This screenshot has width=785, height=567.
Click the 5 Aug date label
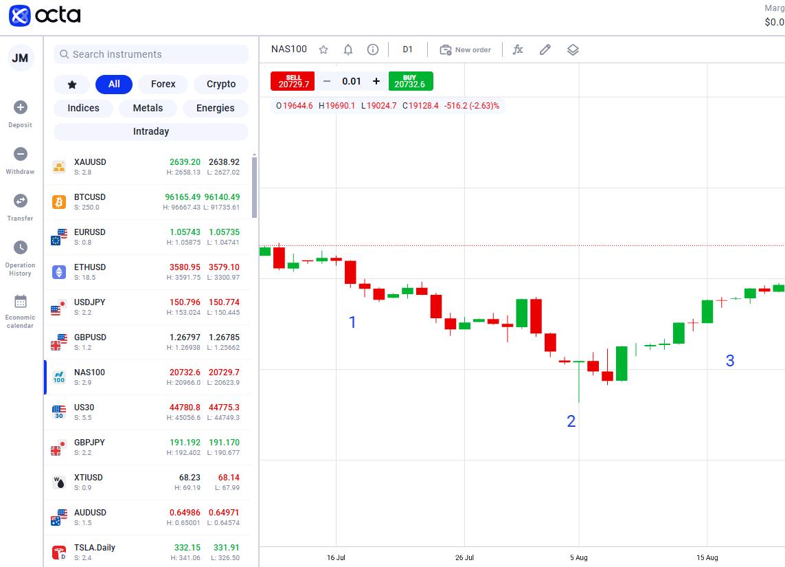click(579, 557)
